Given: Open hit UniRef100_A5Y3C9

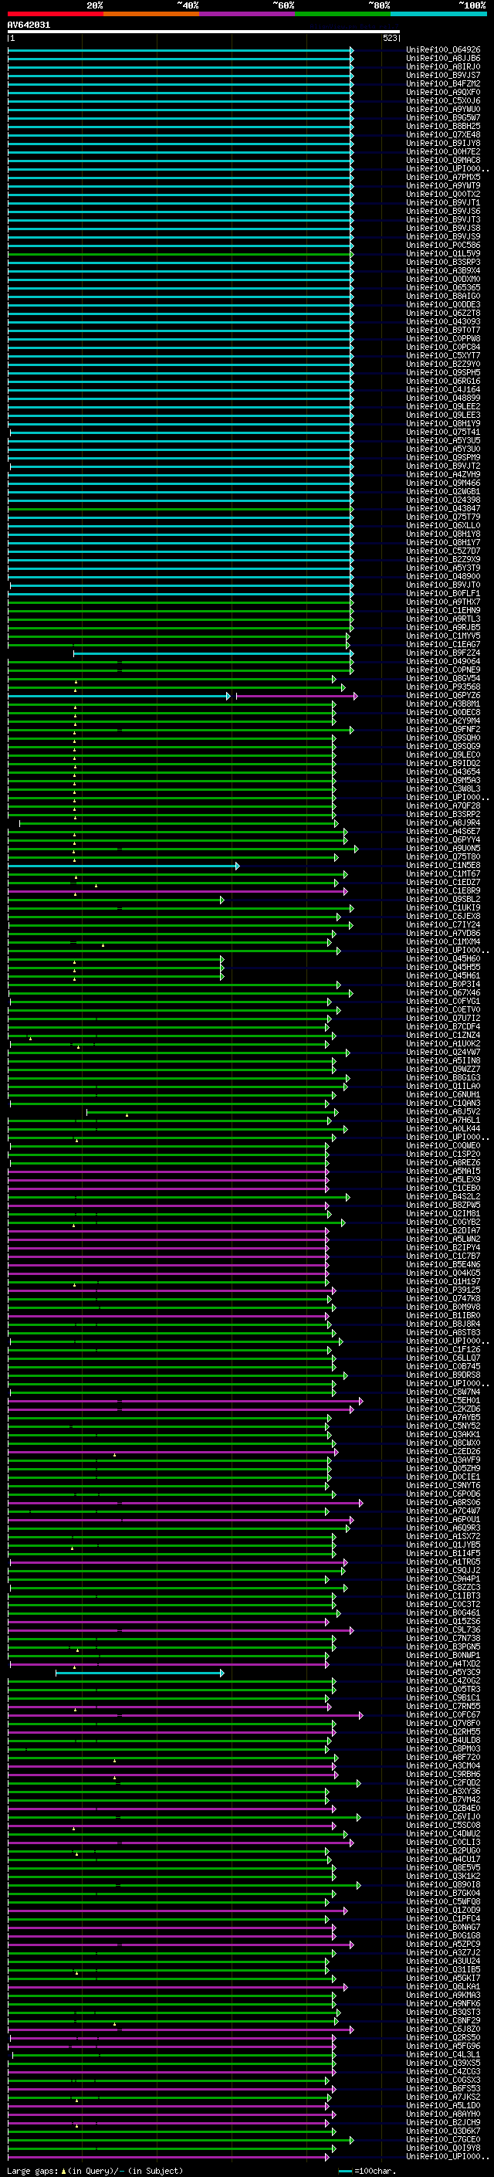Looking at the screenshot, I should 443,1673.
